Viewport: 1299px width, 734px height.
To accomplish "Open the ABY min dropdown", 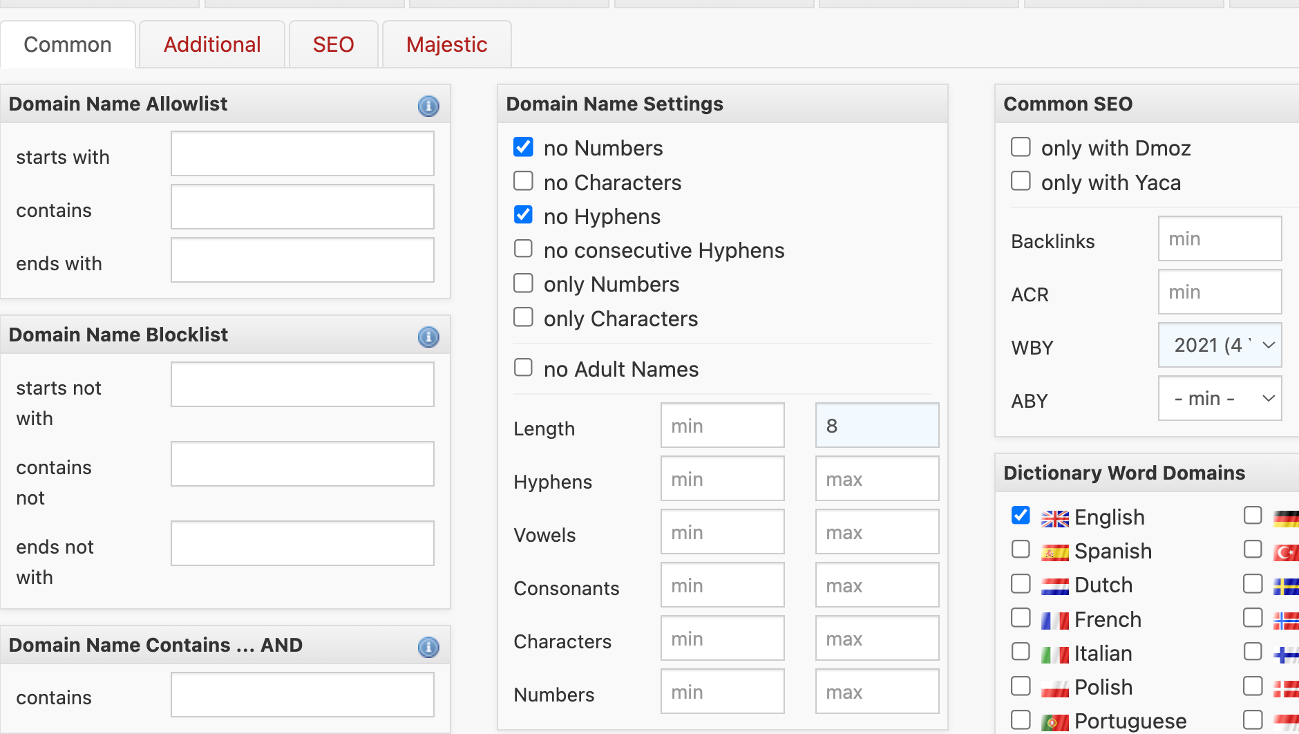I will 1220,398.
